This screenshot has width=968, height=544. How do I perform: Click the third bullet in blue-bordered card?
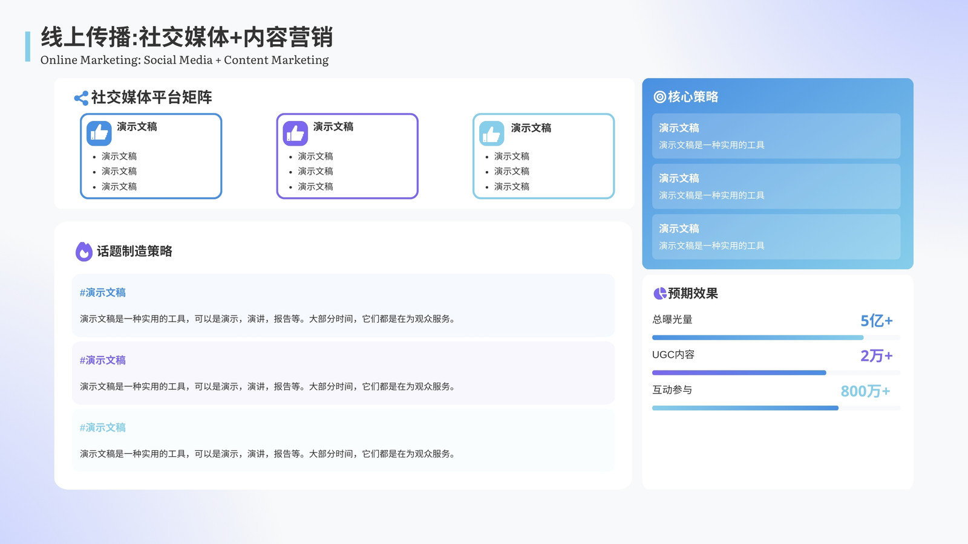pyautogui.click(x=119, y=186)
